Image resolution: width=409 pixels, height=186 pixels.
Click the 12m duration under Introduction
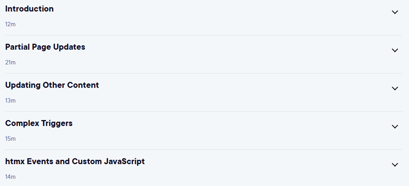pos(10,24)
